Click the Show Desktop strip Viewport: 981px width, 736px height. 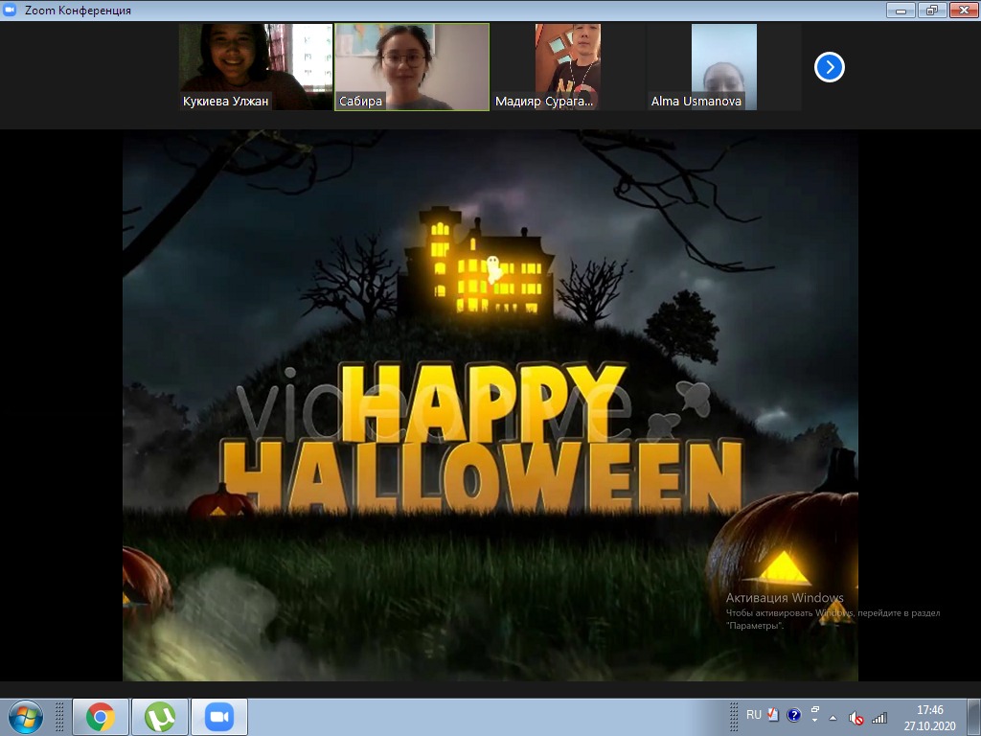pyautogui.click(x=975, y=717)
